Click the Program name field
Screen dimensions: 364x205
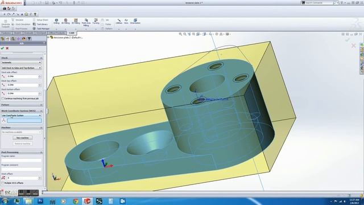tap(21, 161)
